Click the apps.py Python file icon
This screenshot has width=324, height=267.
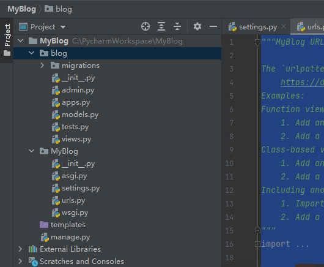point(56,102)
